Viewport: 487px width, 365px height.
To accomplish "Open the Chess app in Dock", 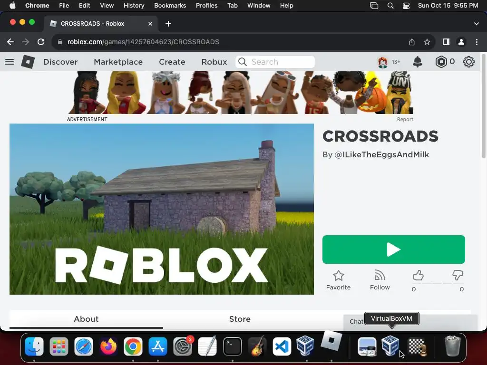I will click(417, 346).
